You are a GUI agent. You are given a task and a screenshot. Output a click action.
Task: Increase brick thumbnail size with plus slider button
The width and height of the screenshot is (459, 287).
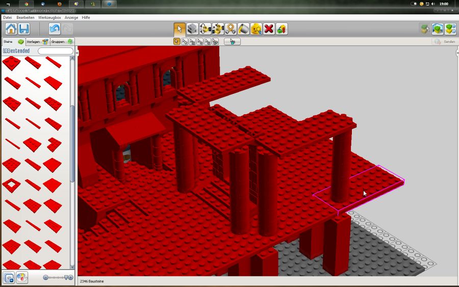coord(71,277)
